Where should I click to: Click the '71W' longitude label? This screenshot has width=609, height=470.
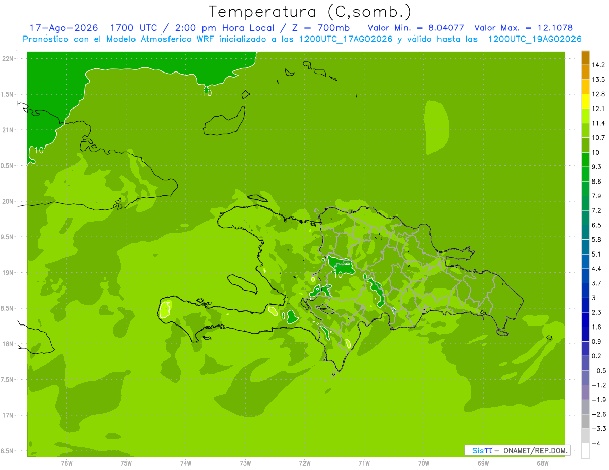pos(364,463)
